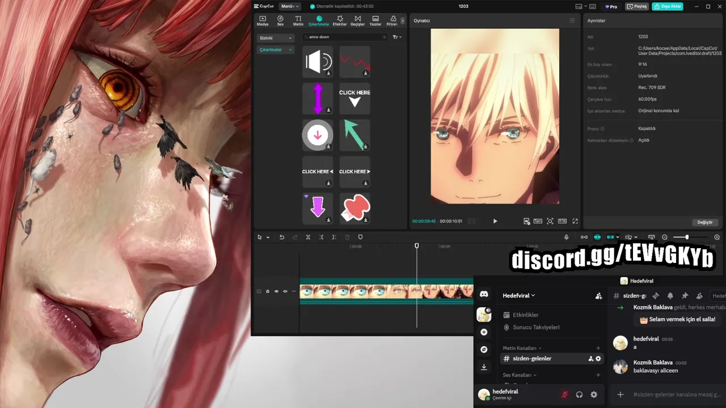Open the keyboard shortcuts icon in title bar

coord(594,6)
